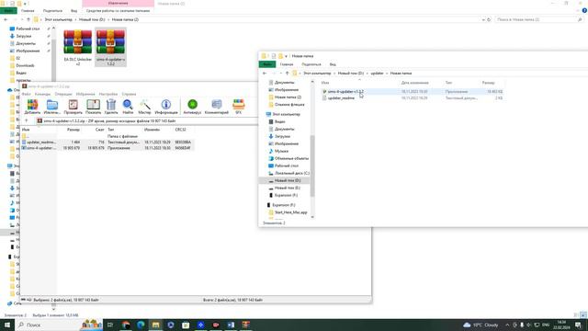Viewport: 588px width, 331px height.
Task: Open green Файл tab in front Explorer
Action: tap(267, 64)
